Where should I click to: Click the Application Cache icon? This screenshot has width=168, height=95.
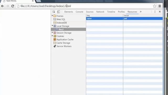point(55,39)
